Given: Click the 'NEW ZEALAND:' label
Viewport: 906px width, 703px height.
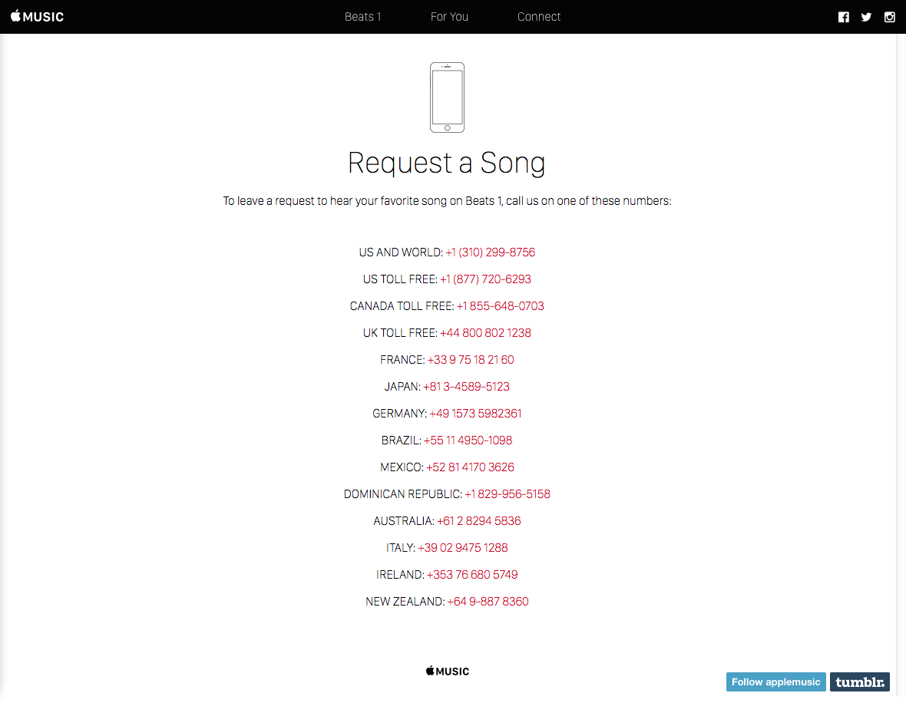Looking at the screenshot, I should point(405,602).
